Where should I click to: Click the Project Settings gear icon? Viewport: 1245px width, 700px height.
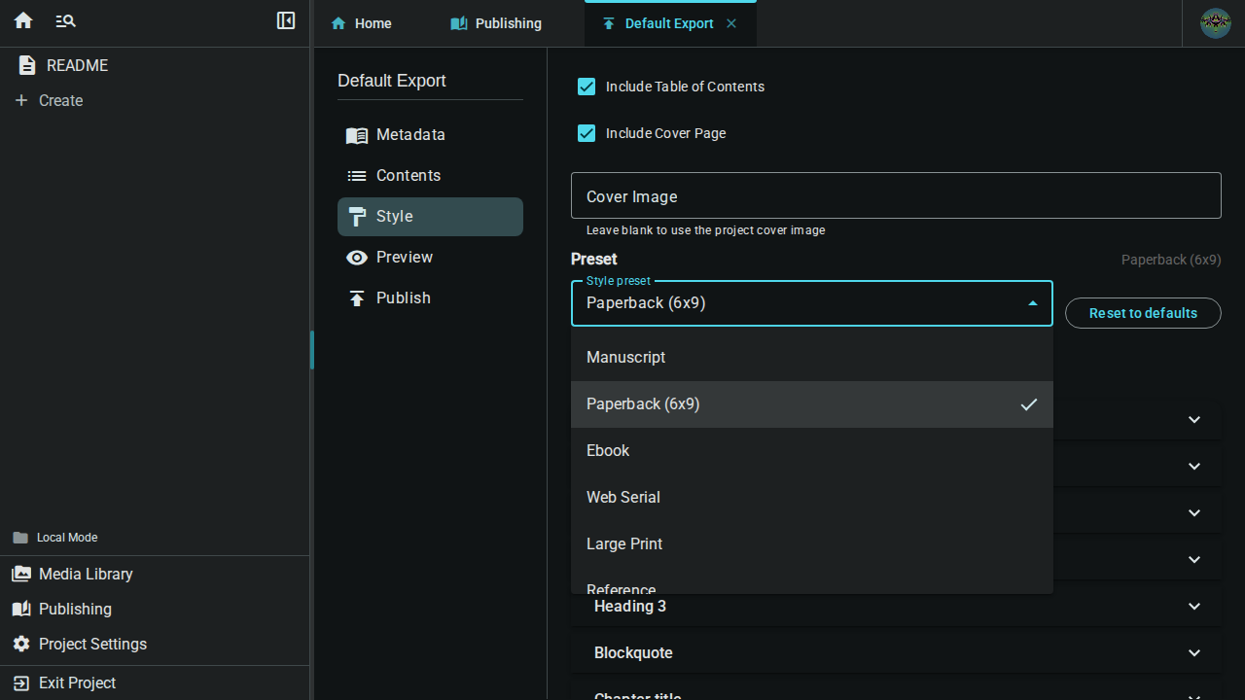[x=21, y=644]
